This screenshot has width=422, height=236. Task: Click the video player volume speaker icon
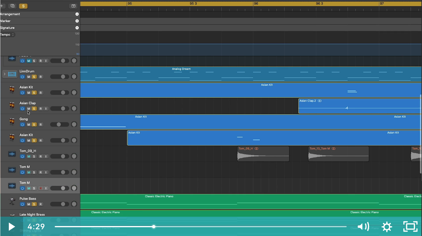(363, 227)
